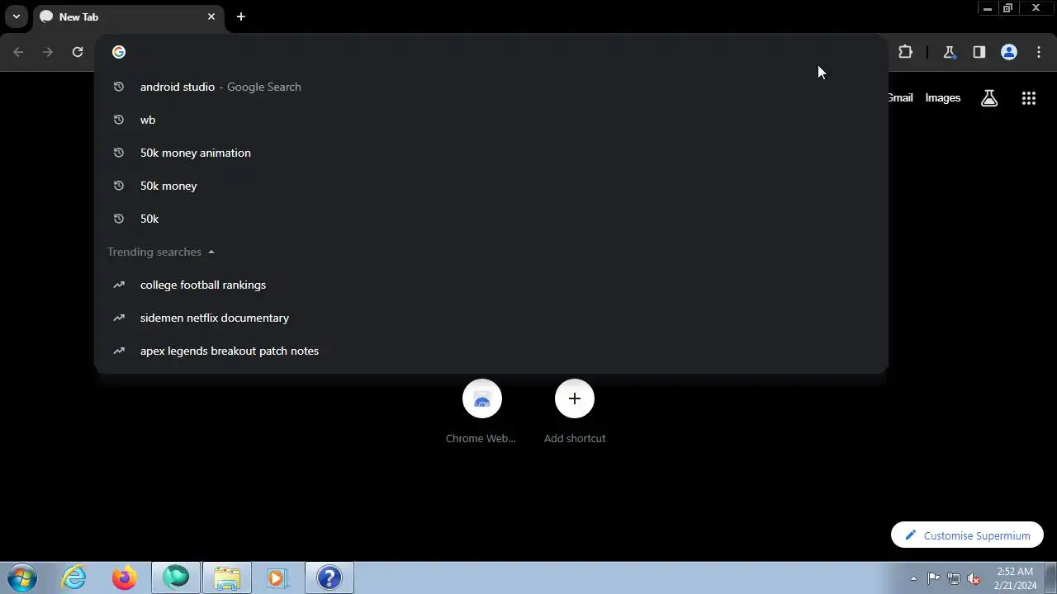Select 'android studio' search suggestion

pos(491,87)
